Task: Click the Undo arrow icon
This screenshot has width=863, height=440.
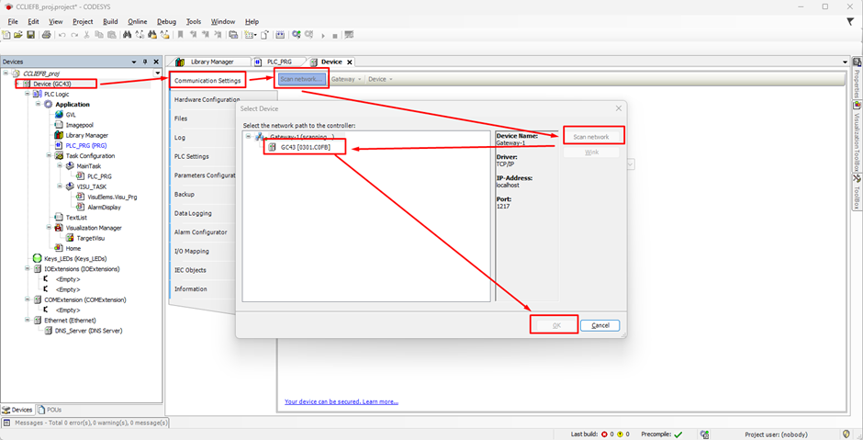Action: click(x=62, y=35)
